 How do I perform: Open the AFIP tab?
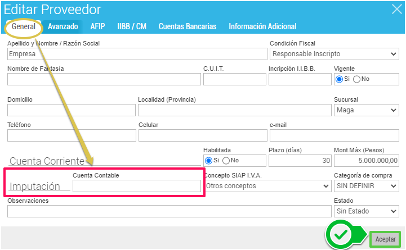coord(97,26)
